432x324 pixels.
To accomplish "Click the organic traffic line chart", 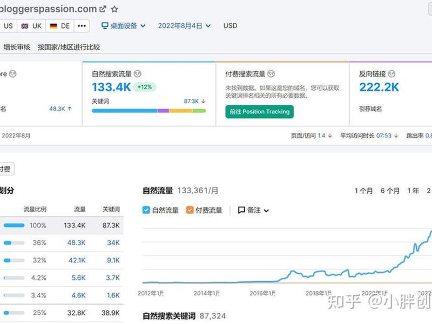I will tap(287, 256).
